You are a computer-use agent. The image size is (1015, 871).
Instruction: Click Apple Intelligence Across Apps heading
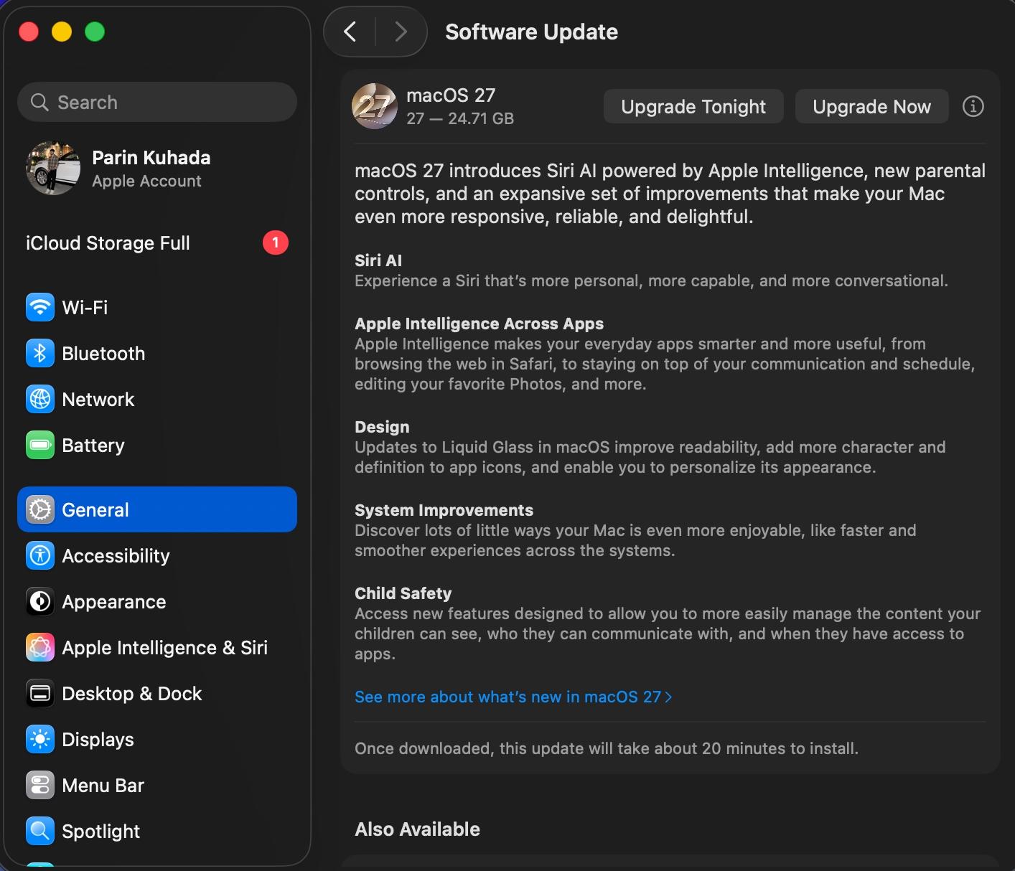pos(479,324)
